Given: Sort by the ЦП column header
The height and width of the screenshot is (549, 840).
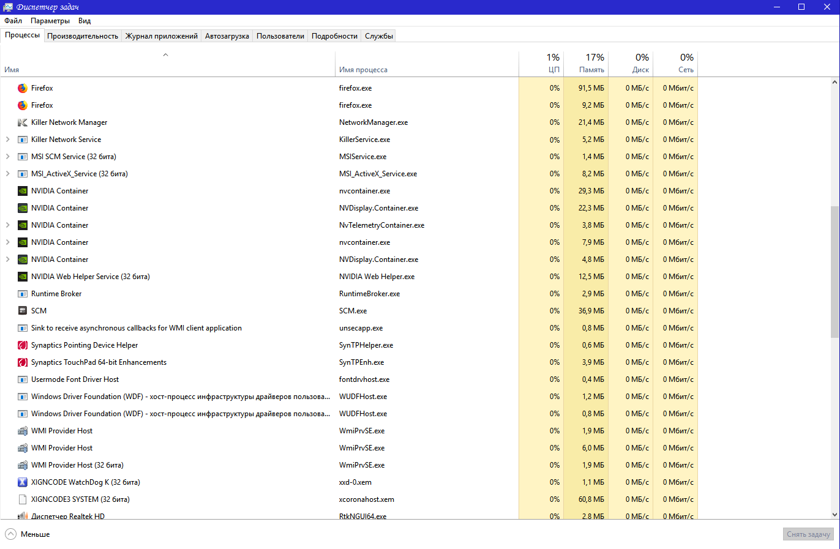Looking at the screenshot, I should (541, 64).
